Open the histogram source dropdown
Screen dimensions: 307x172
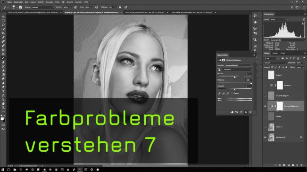pos(288,40)
